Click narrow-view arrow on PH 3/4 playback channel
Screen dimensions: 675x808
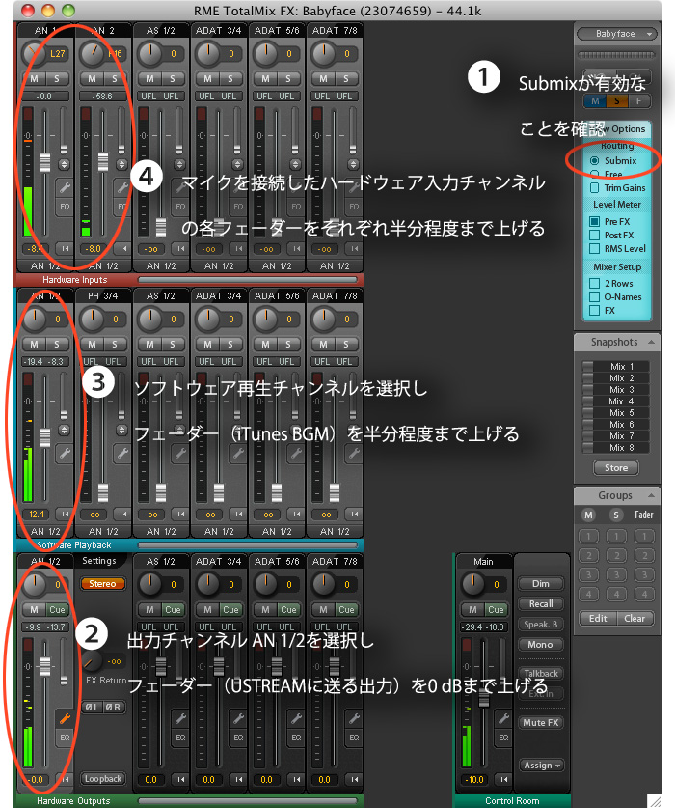(122, 514)
